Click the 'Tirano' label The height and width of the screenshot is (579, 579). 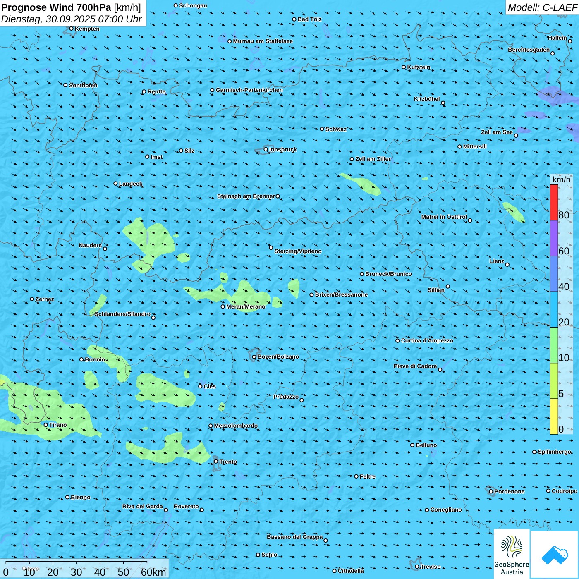pyautogui.click(x=58, y=425)
